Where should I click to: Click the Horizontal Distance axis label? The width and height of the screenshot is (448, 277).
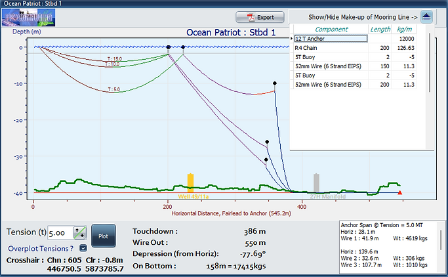(x=231, y=213)
